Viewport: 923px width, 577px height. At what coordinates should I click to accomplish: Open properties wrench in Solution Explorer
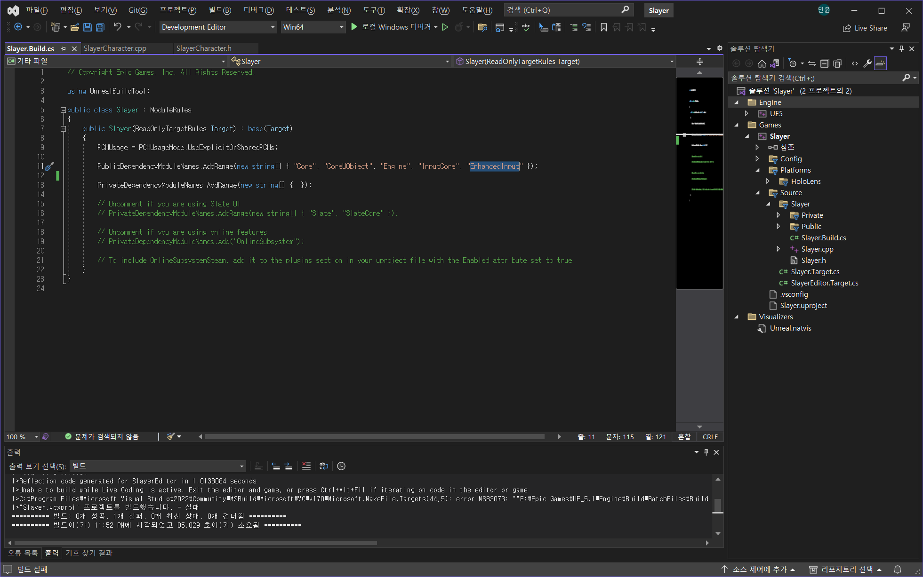click(x=867, y=63)
